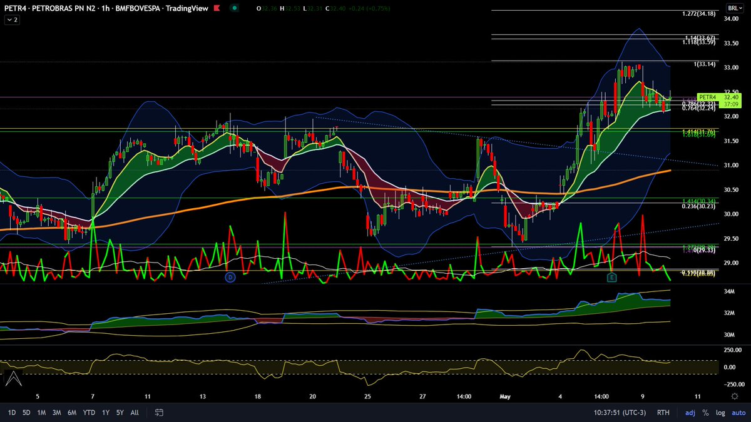751x422 pixels.
Task: Click the earnings E marker on chart
Action: [611, 276]
